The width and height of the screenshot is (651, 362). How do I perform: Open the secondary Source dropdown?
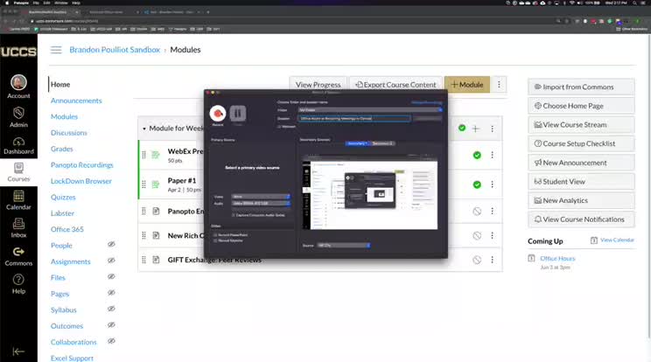(x=343, y=246)
